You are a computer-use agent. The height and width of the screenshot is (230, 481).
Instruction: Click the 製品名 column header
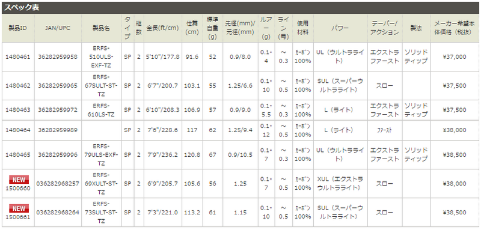pyautogui.click(x=101, y=28)
